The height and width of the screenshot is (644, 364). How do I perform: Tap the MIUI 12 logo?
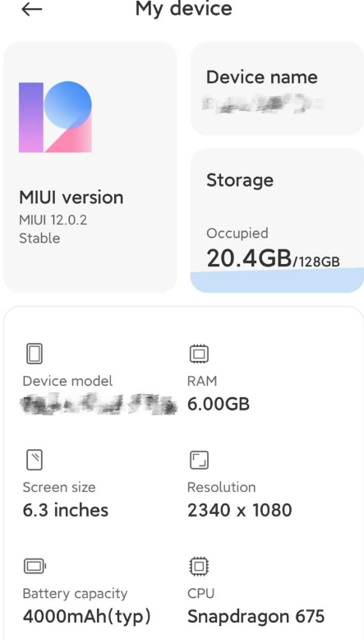(55, 117)
